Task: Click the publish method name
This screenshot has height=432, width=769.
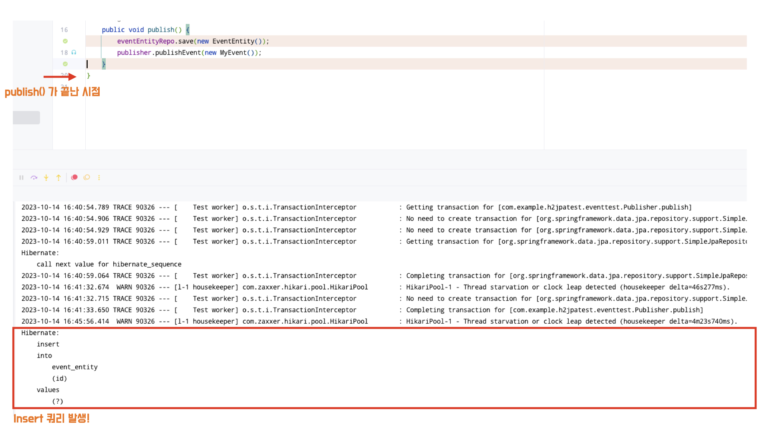Action: tap(161, 30)
